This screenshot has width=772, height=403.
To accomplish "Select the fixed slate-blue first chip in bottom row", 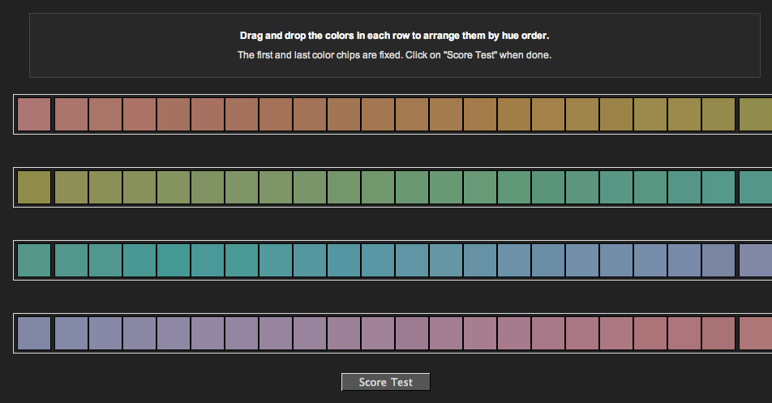I will click(34, 333).
